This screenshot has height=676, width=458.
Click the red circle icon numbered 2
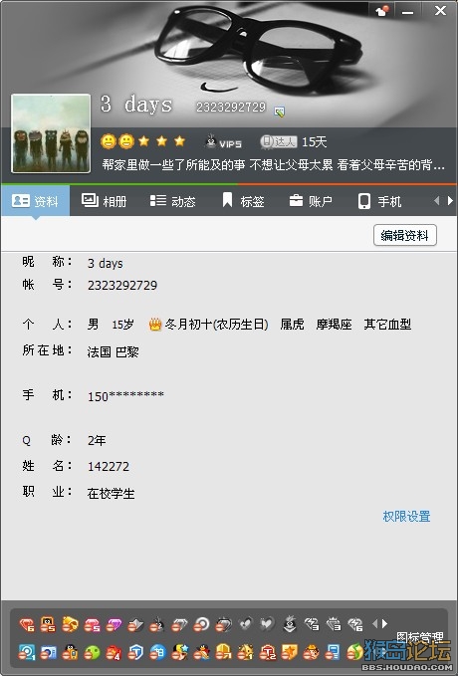pos(267,652)
